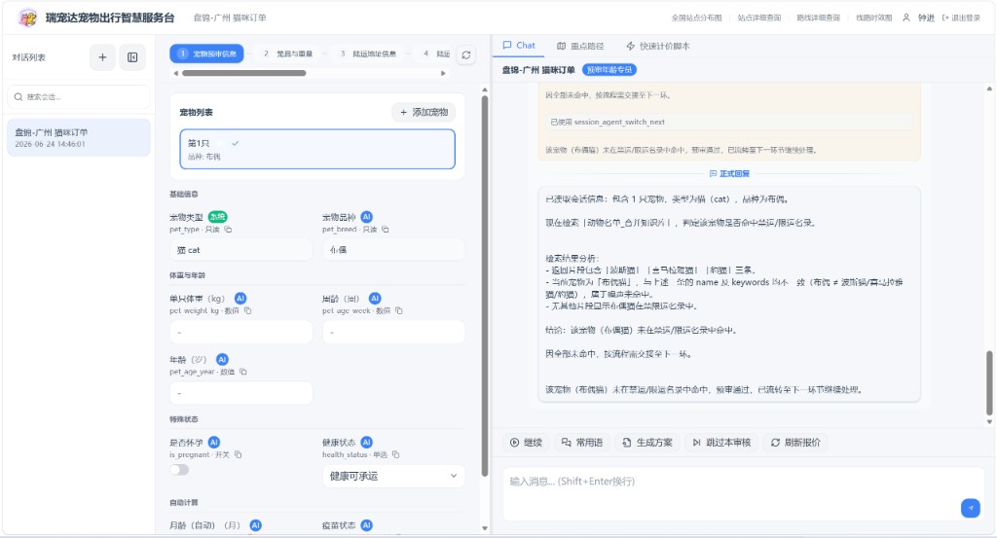Click the new conversation plus icon
The image size is (997, 538).
point(102,57)
